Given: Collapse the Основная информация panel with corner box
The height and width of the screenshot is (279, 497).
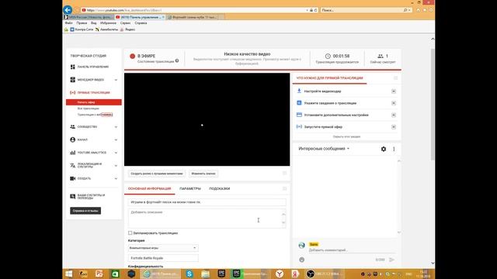Looking at the screenshot, I should coord(284,188).
